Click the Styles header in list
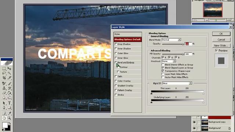 [127, 34]
